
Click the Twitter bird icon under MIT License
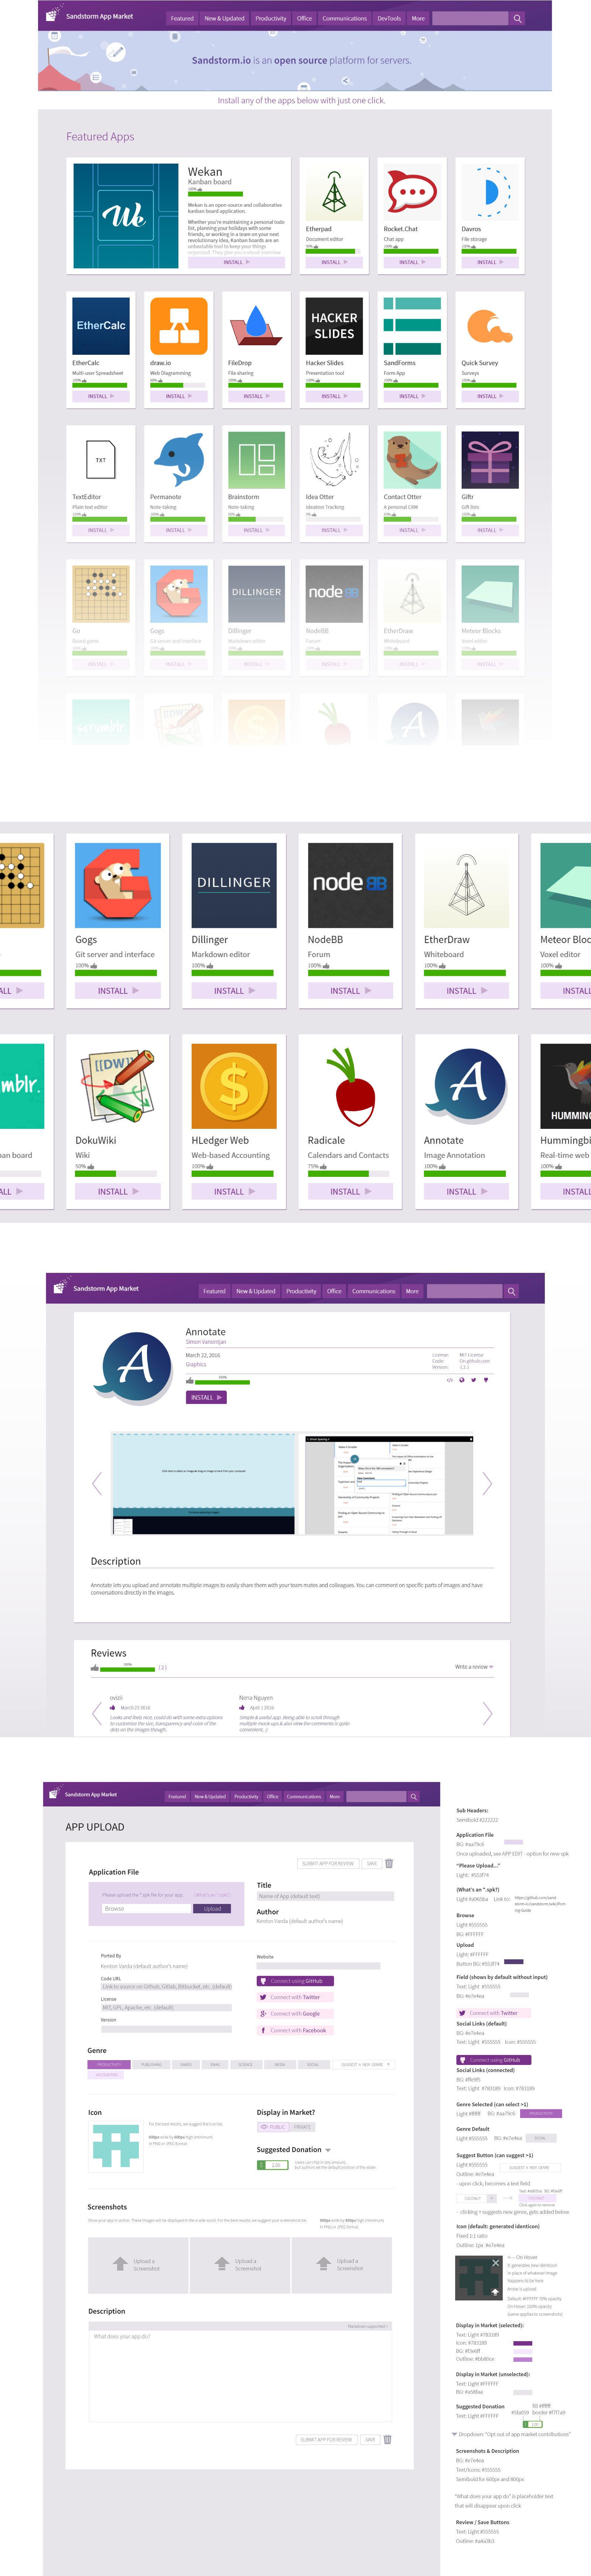click(x=473, y=1380)
